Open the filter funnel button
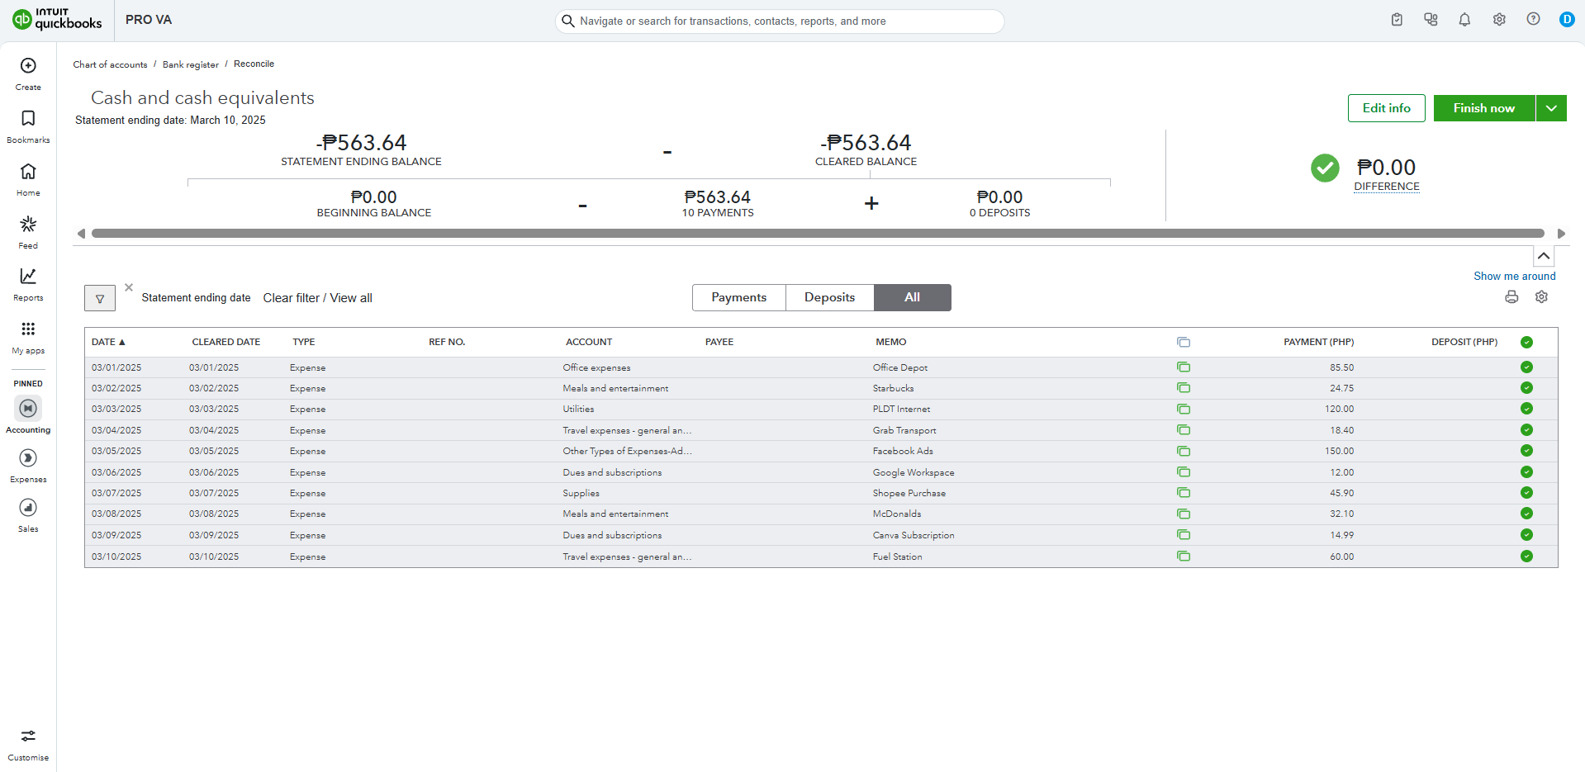Screen dimensions: 1585x772 coord(100,298)
